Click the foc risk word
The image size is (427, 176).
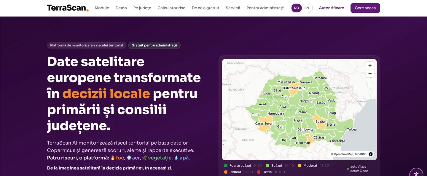point(120,158)
